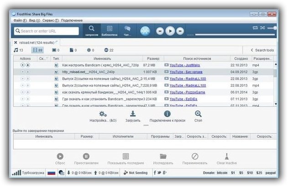
Task: Sort results by Размер column header
Action: 151,59
